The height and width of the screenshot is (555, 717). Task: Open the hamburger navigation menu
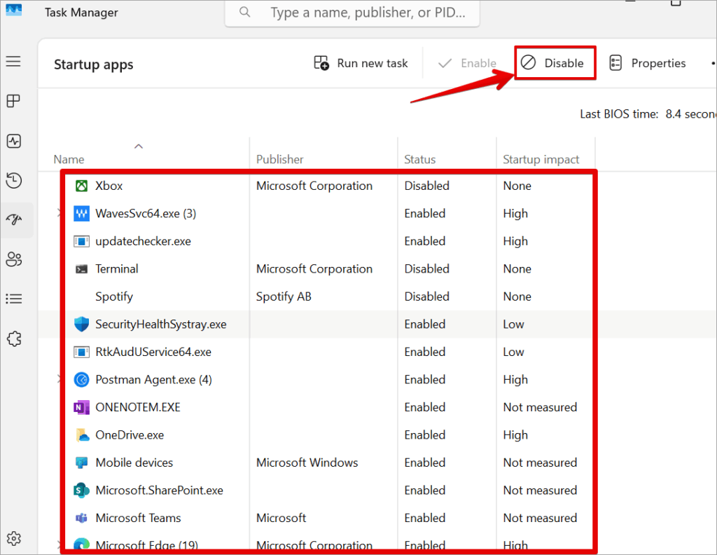point(13,62)
